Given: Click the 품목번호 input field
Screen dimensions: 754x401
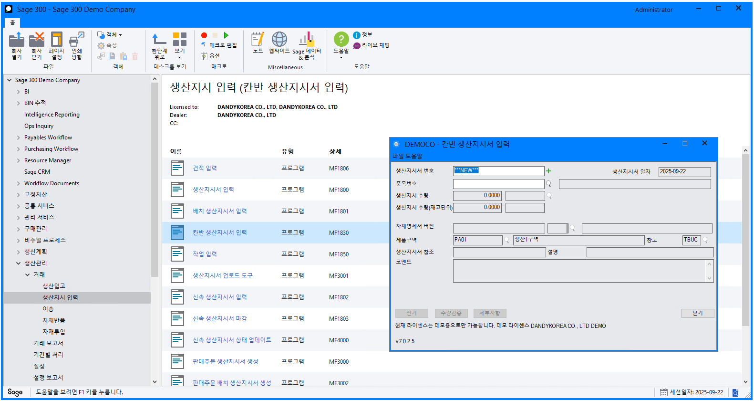Looking at the screenshot, I should pyautogui.click(x=498, y=184).
